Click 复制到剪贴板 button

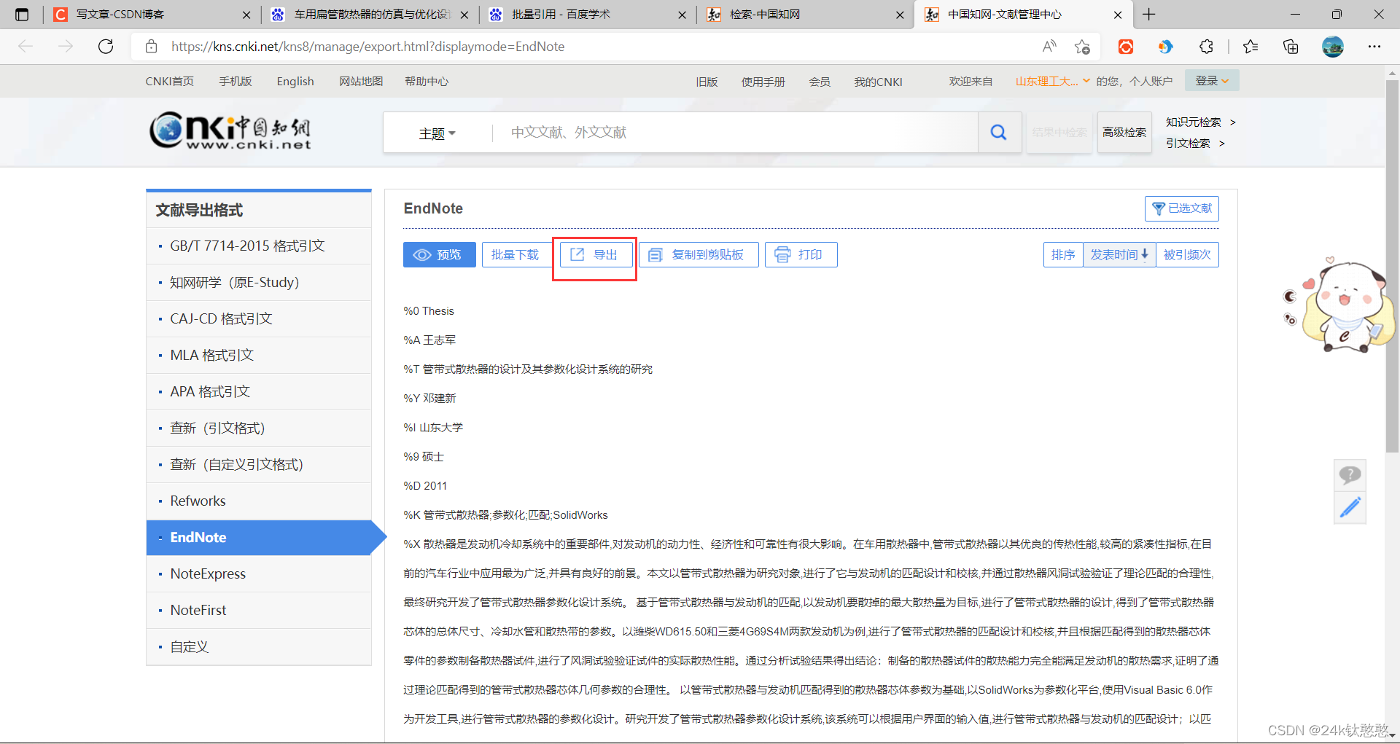[698, 254]
